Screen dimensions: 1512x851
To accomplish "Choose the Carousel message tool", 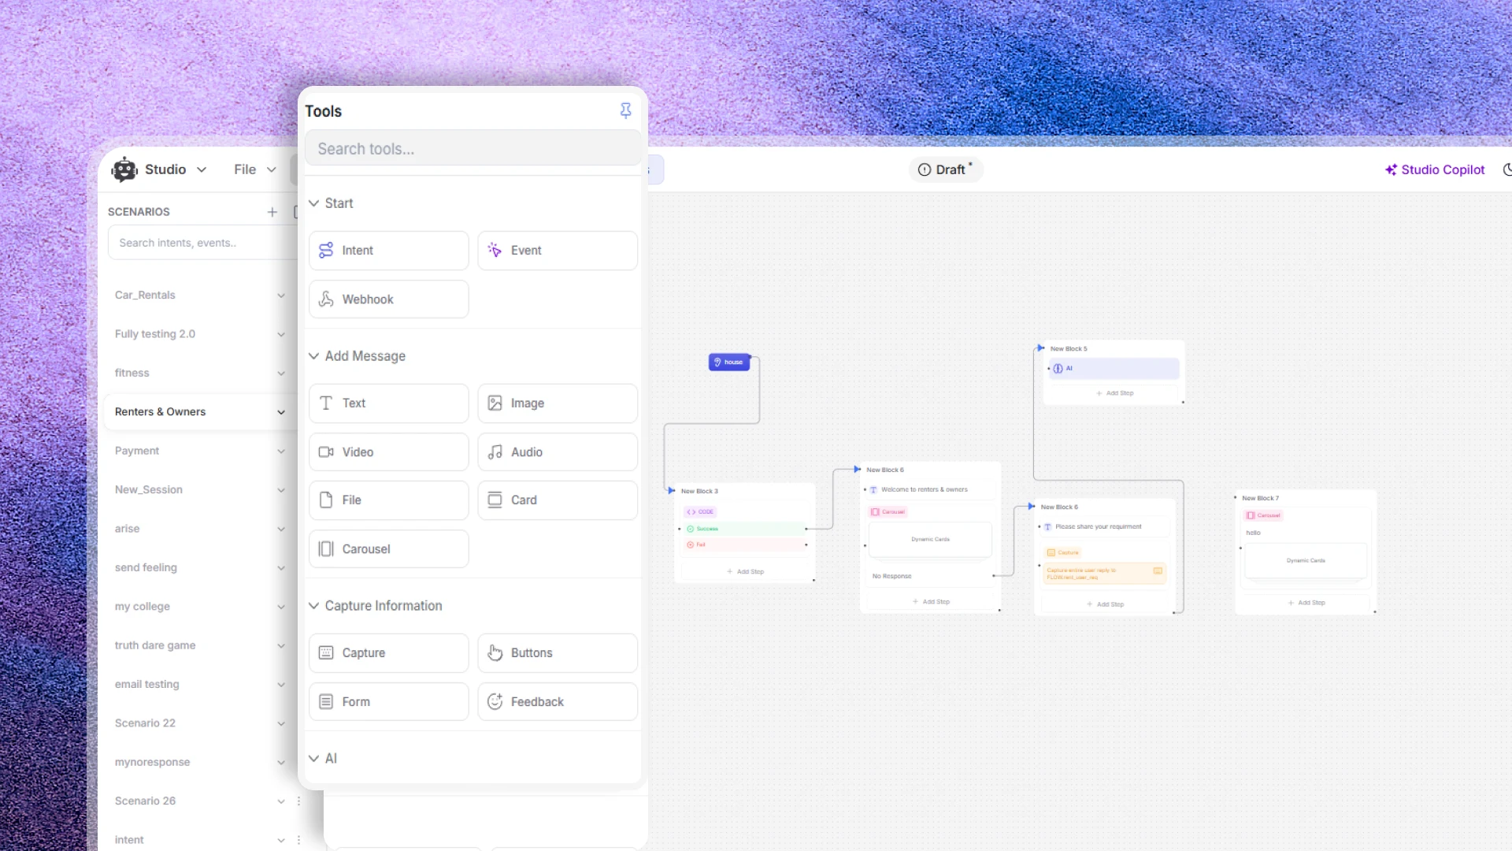I will [x=388, y=549].
